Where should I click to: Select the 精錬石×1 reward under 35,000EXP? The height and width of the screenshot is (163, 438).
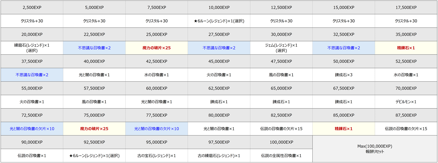click(x=406, y=48)
